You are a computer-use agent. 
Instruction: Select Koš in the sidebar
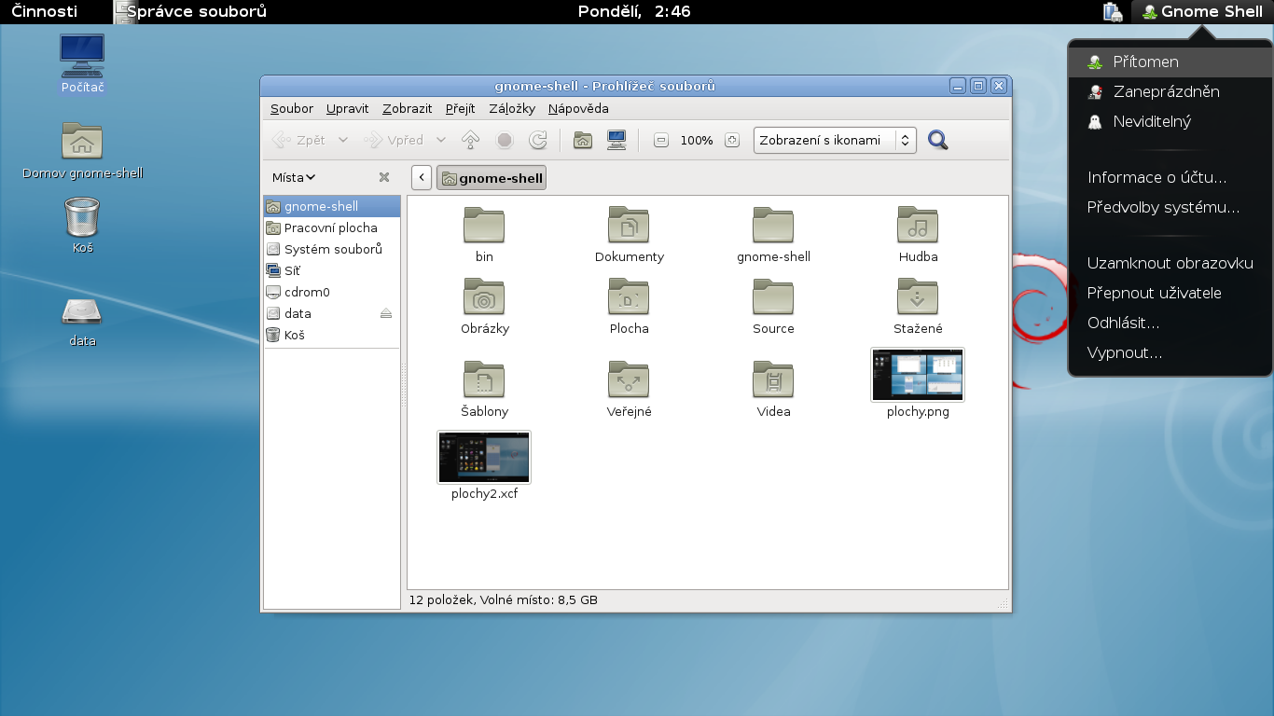coord(332,335)
